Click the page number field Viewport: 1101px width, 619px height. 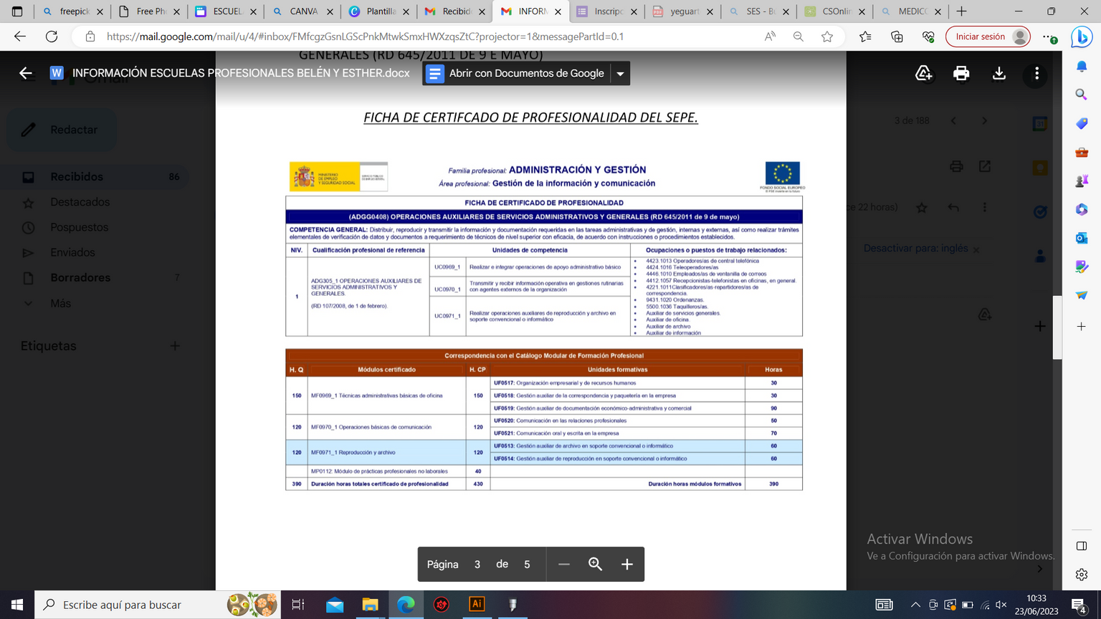pyautogui.click(x=477, y=565)
